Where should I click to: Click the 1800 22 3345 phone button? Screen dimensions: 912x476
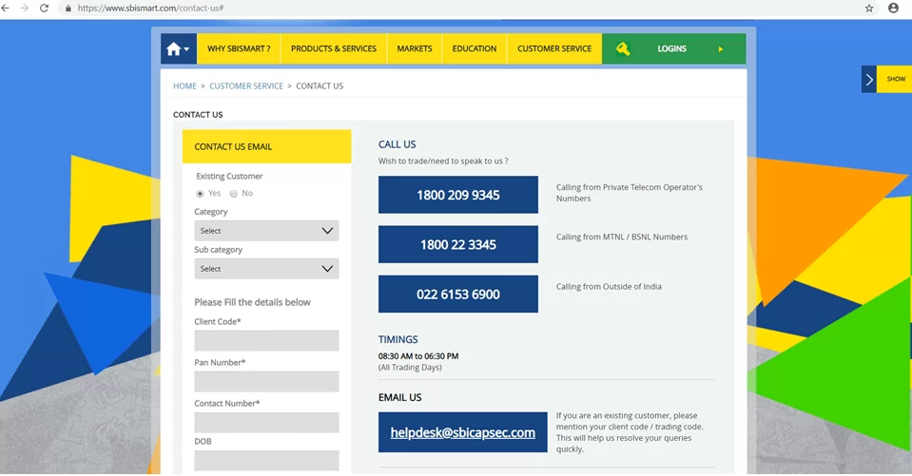click(457, 245)
